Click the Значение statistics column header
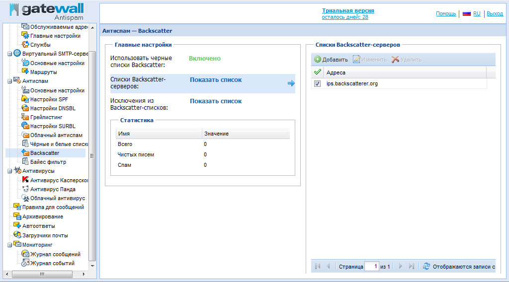This screenshot has height=282, width=509. pyautogui.click(x=246, y=134)
